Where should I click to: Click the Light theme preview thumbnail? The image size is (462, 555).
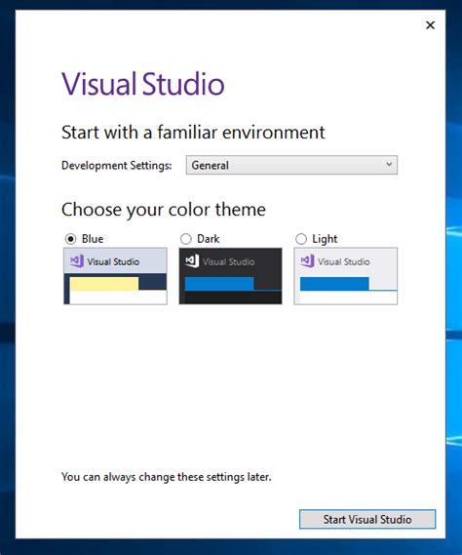(x=346, y=276)
